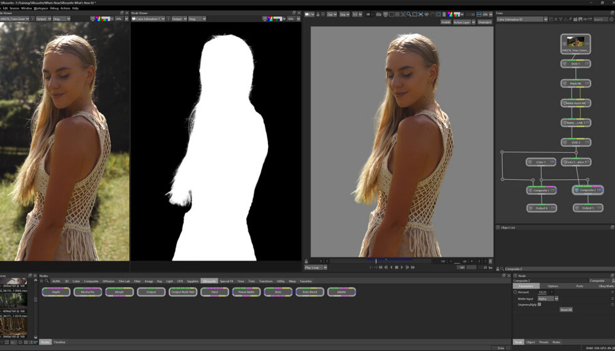Toggle the Unpremultiply checkbox
Image resolution: width=615 pixels, height=351 pixels.
pos(539,305)
